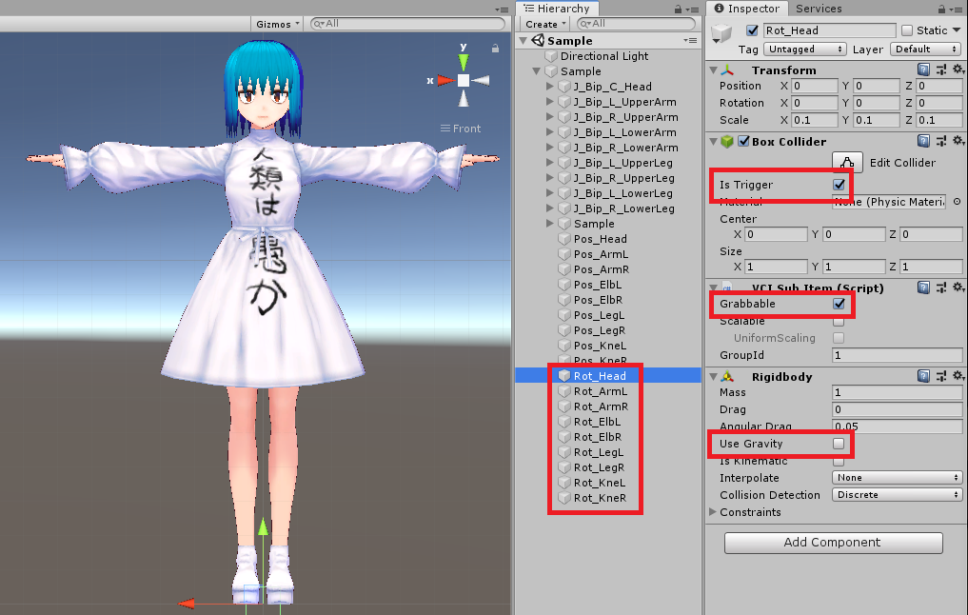Click the Unity scene icon beside Sample

pos(539,41)
